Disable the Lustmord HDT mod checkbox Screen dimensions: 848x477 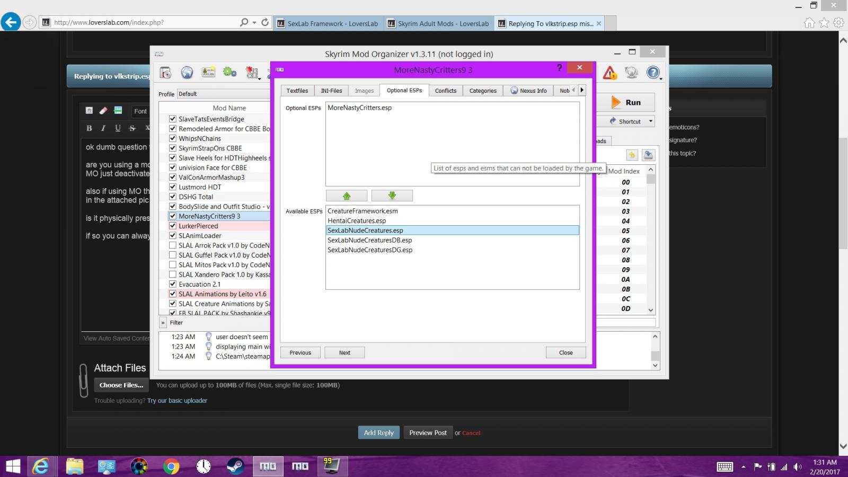click(172, 187)
